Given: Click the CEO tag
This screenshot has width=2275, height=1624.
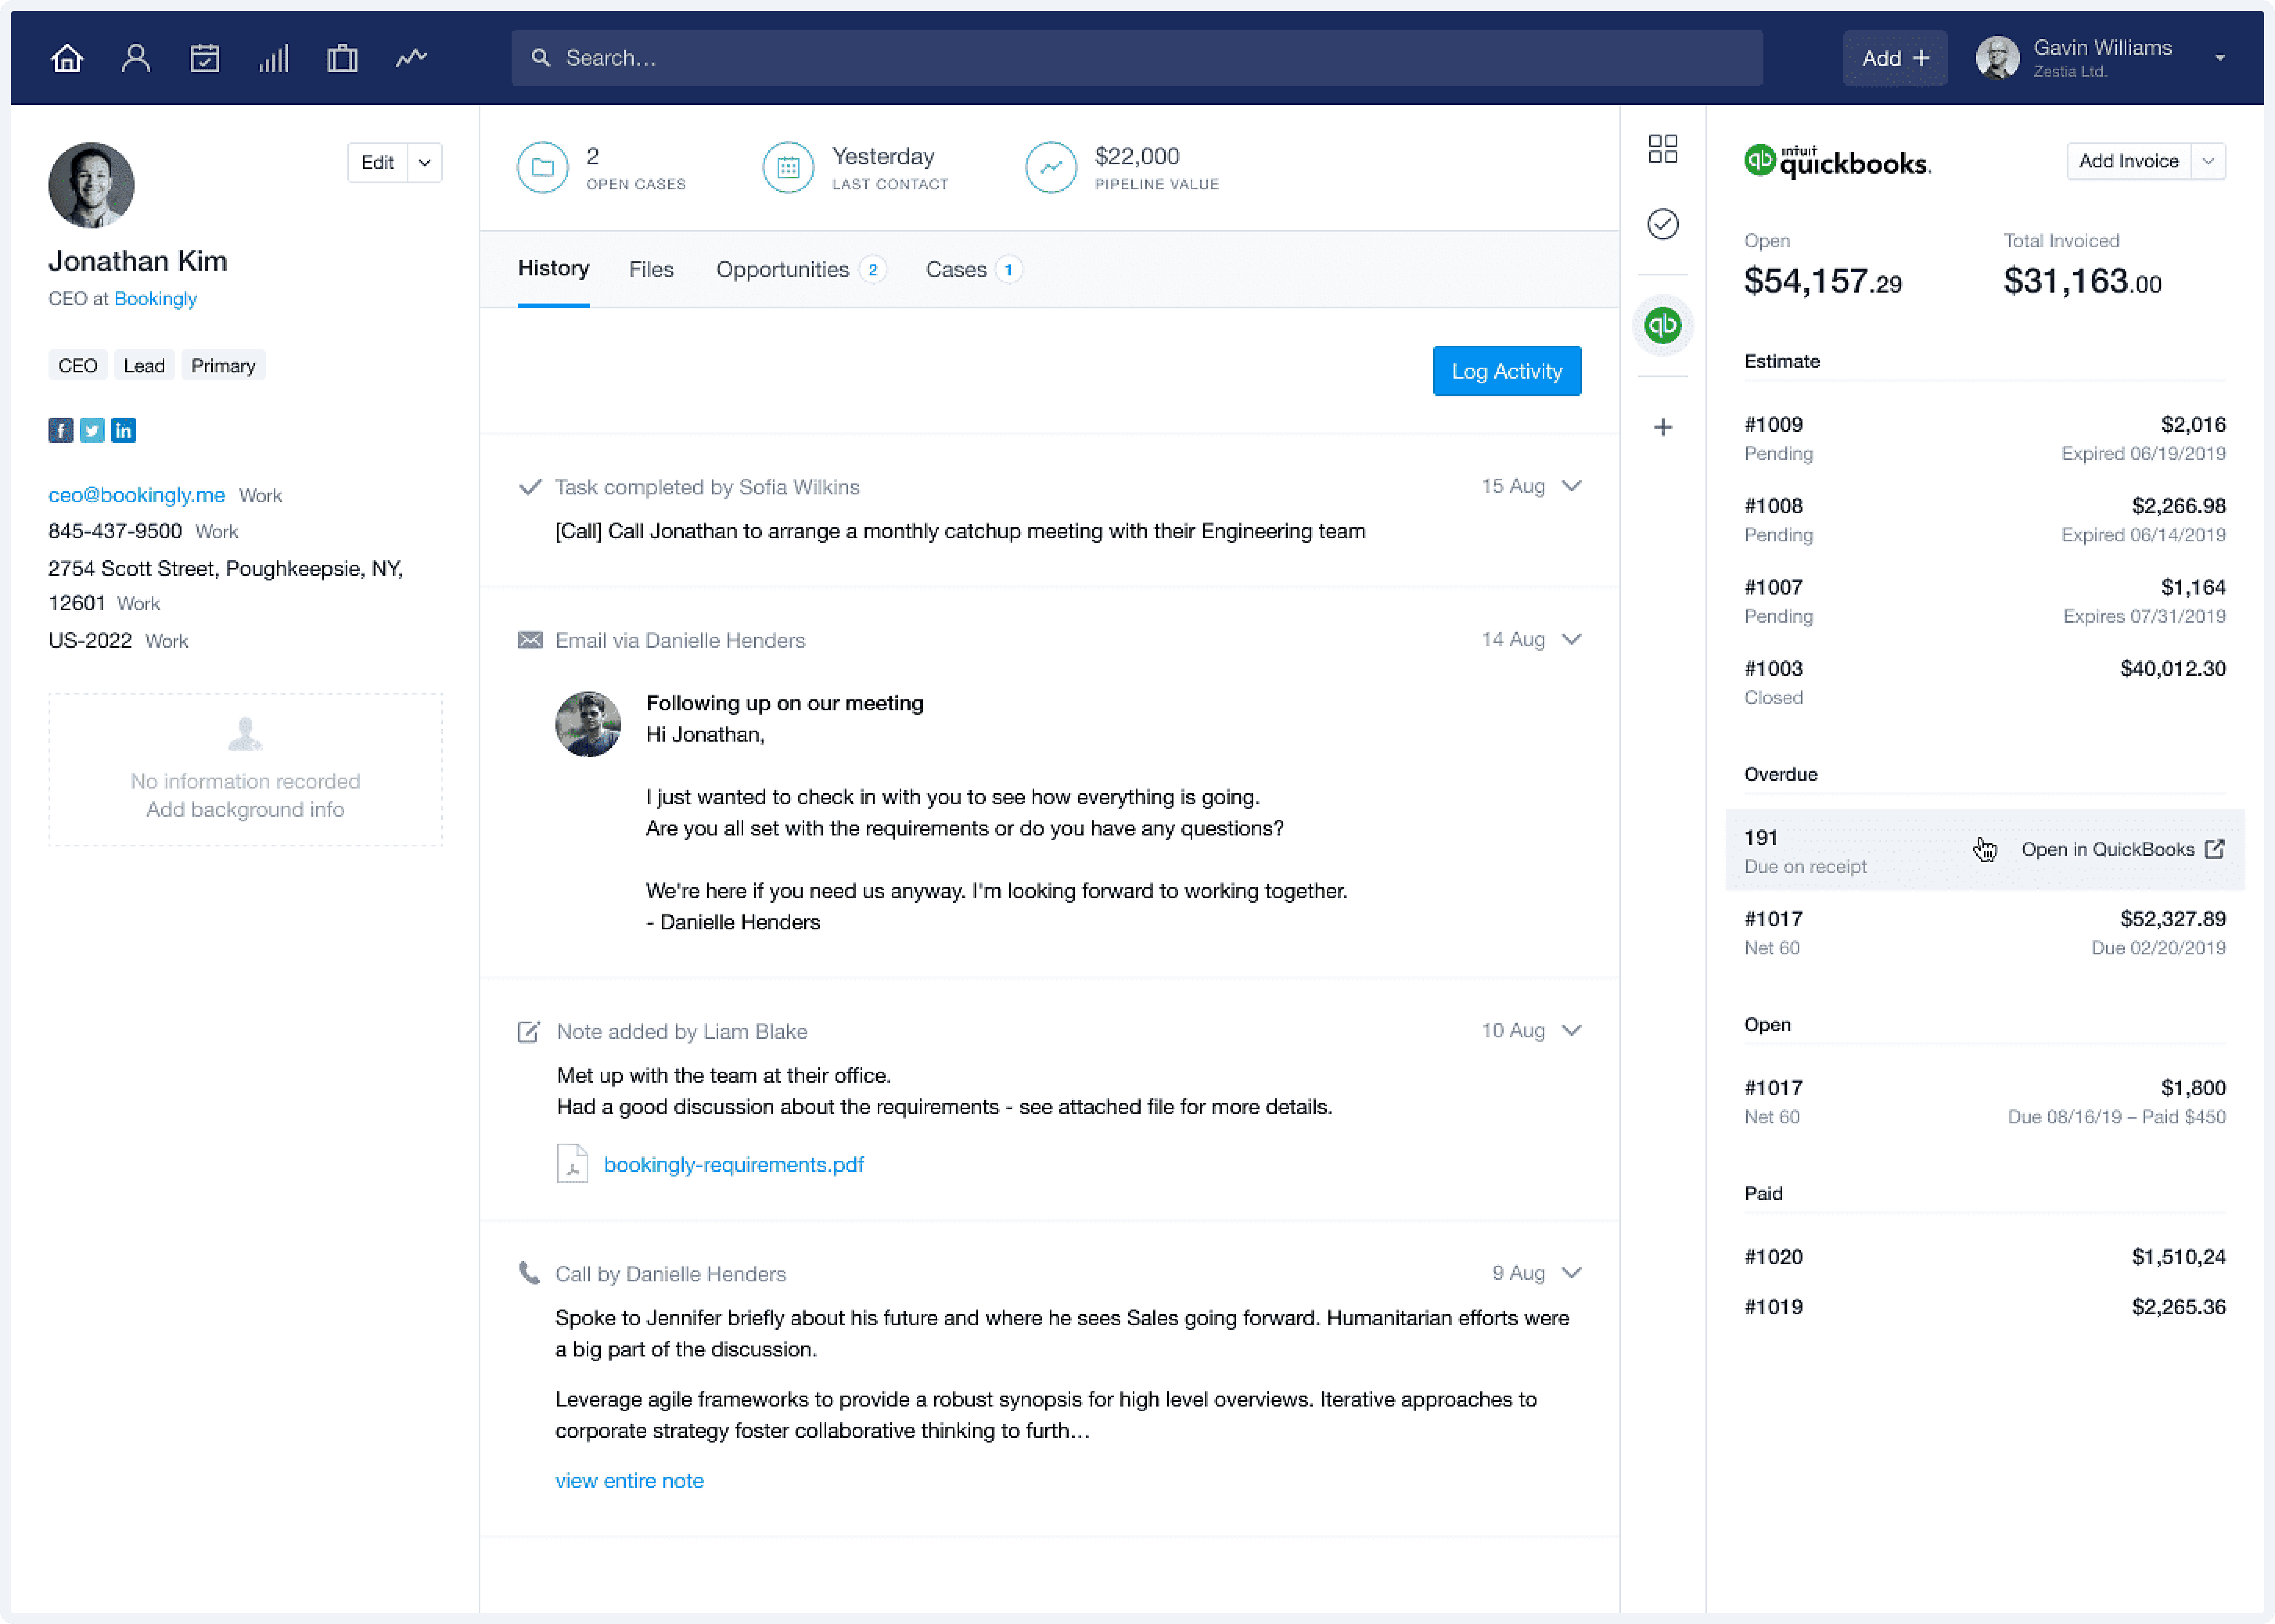Looking at the screenshot, I should 77,366.
